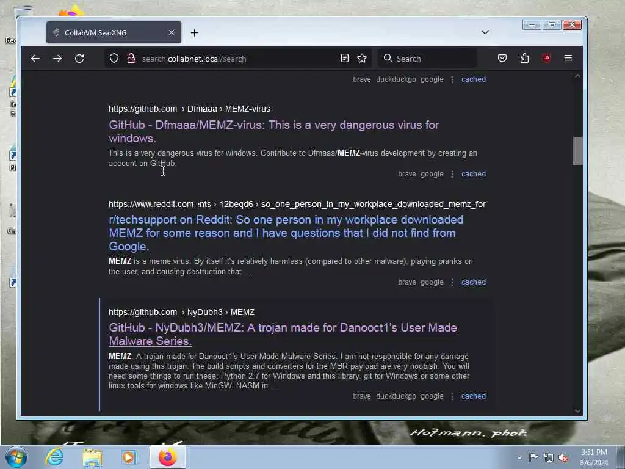
Task: Open the Pocket save button
Action: pyautogui.click(x=502, y=58)
